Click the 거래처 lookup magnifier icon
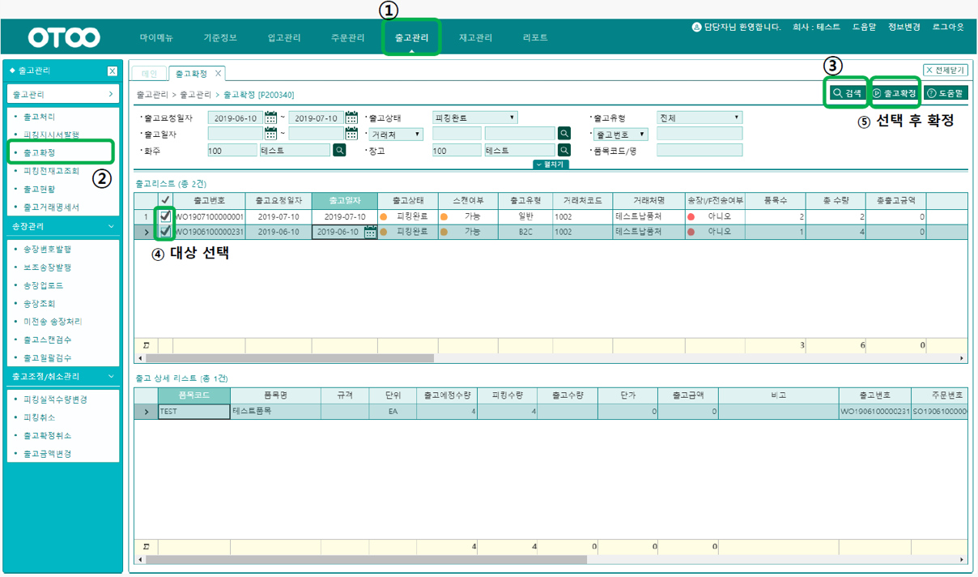The height and width of the screenshot is (577, 978). click(x=564, y=134)
